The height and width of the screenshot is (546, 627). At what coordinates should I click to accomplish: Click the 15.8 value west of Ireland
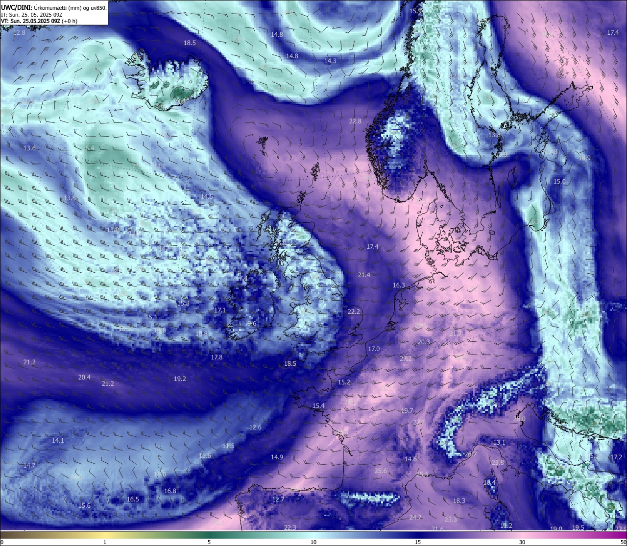(183, 304)
